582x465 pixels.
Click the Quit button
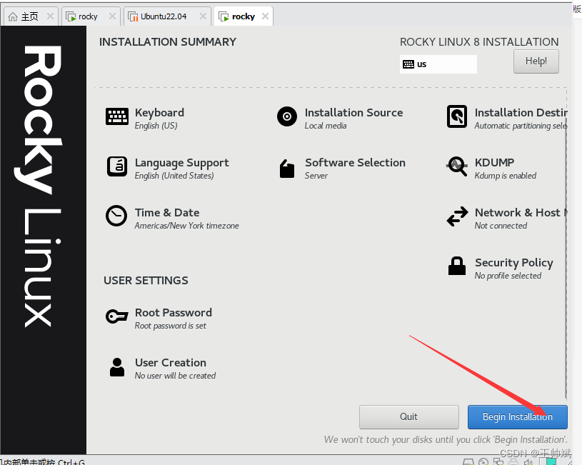tap(408, 416)
